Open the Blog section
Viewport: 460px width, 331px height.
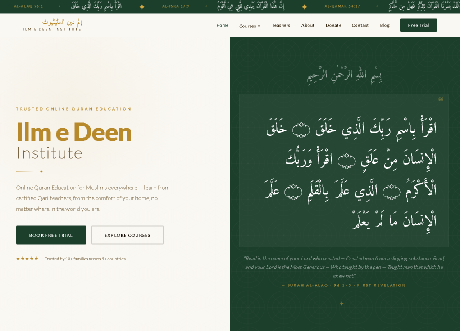(384, 25)
